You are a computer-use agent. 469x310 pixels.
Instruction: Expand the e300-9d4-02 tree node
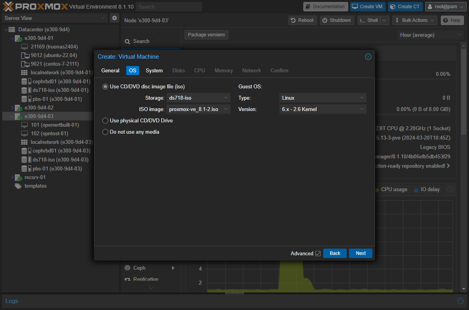[x=12, y=108]
